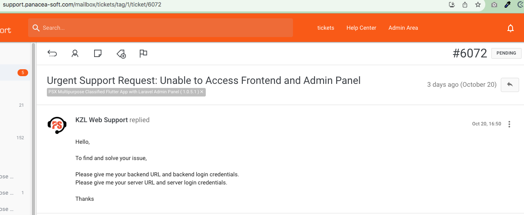Open the Help Center link
Image resolution: width=524 pixels, height=215 pixels.
(361, 28)
